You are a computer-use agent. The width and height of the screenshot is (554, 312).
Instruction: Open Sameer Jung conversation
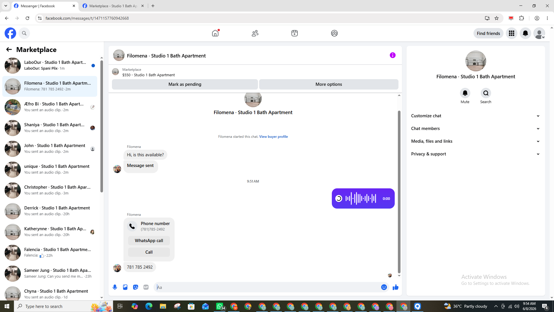(50, 273)
